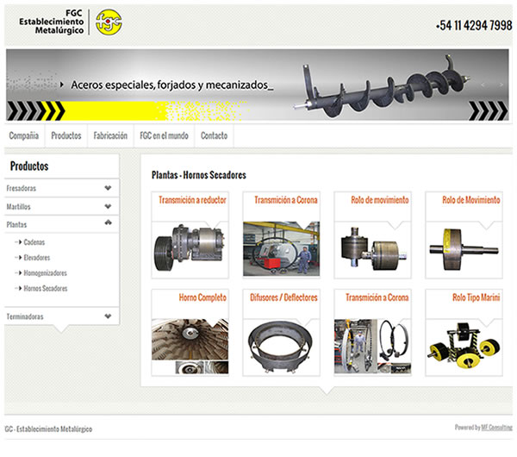Open the Horno Completo product thumbnail

click(190, 347)
